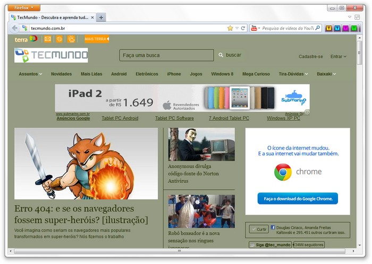Expand the Entrar dropdown
This screenshot has height=264, width=372.
[339, 57]
